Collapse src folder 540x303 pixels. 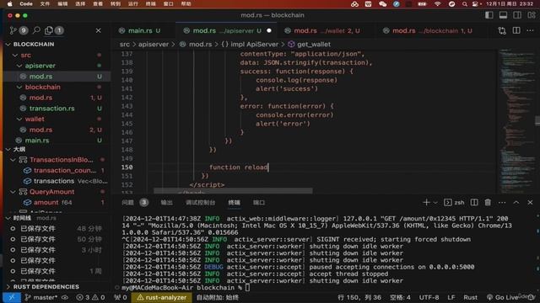15,55
